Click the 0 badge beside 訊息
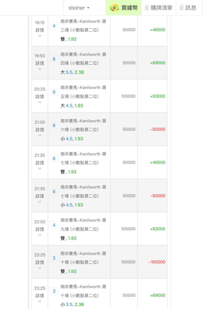The height and width of the screenshot is (309, 203). tap(181, 8)
